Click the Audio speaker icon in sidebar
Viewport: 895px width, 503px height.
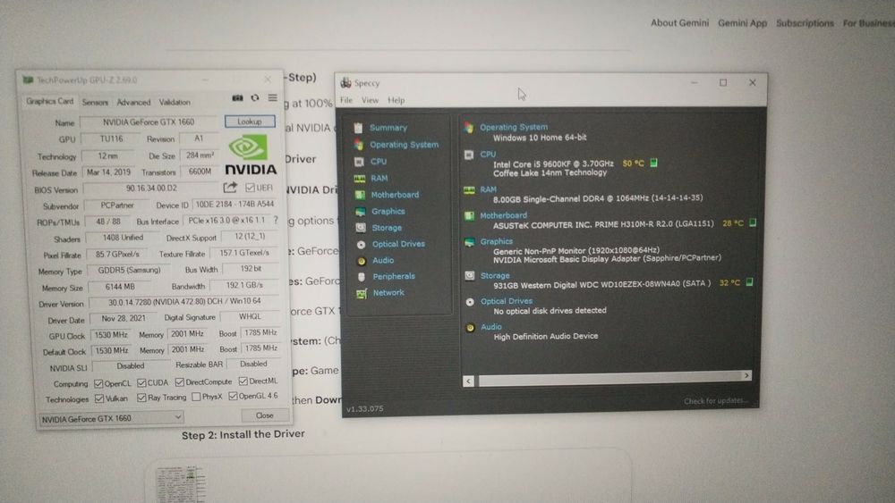click(x=362, y=261)
